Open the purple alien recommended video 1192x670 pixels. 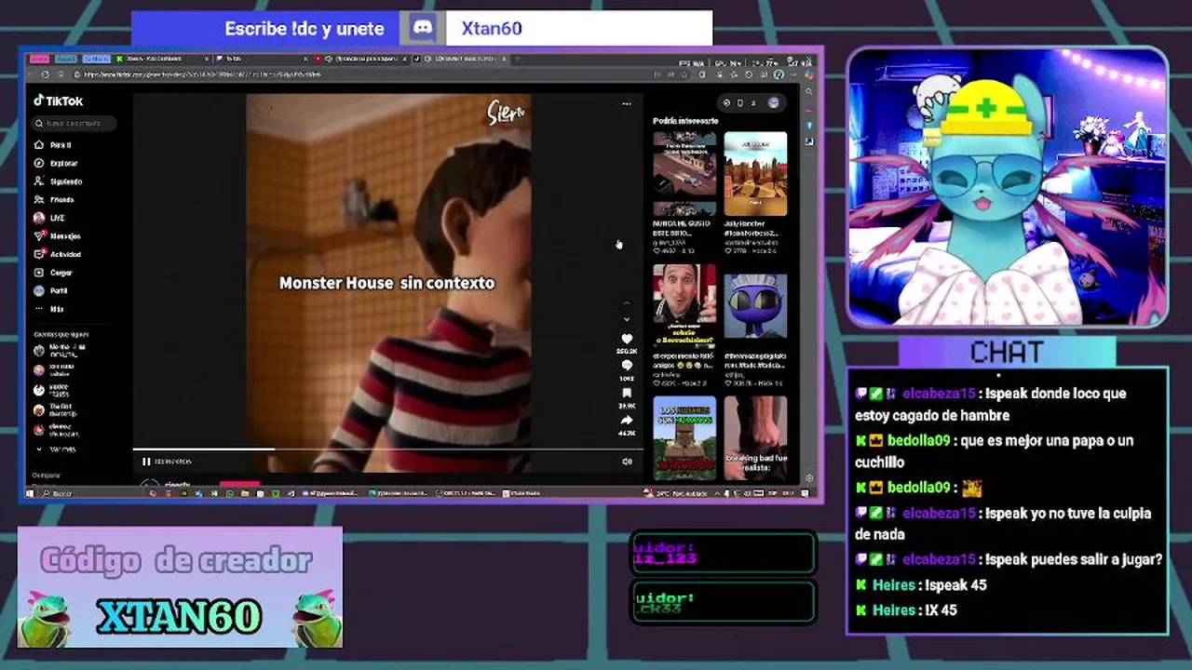tap(755, 305)
